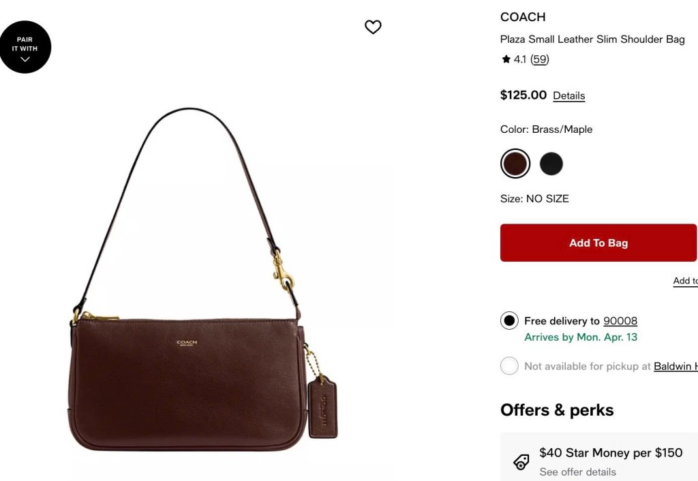The height and width of the screenshot is (481, 698).
Task: Click the $40 Star Money per $150 offer
Action: (x=611, y=452)
